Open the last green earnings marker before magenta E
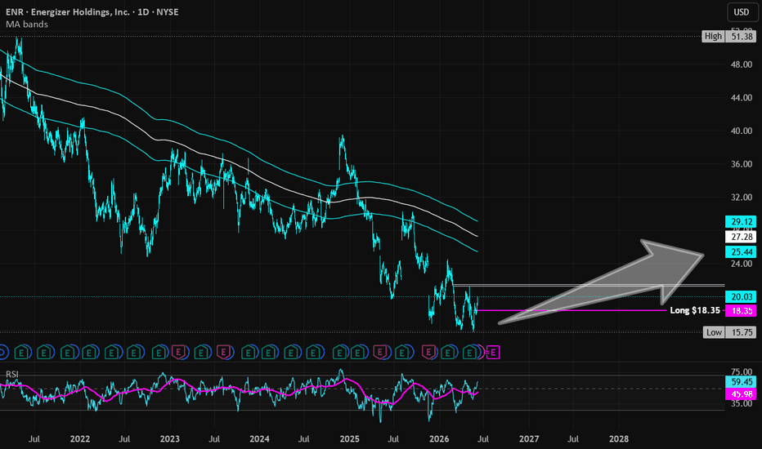762x449 pixels. pyautogui.click(x=470, y=353)
